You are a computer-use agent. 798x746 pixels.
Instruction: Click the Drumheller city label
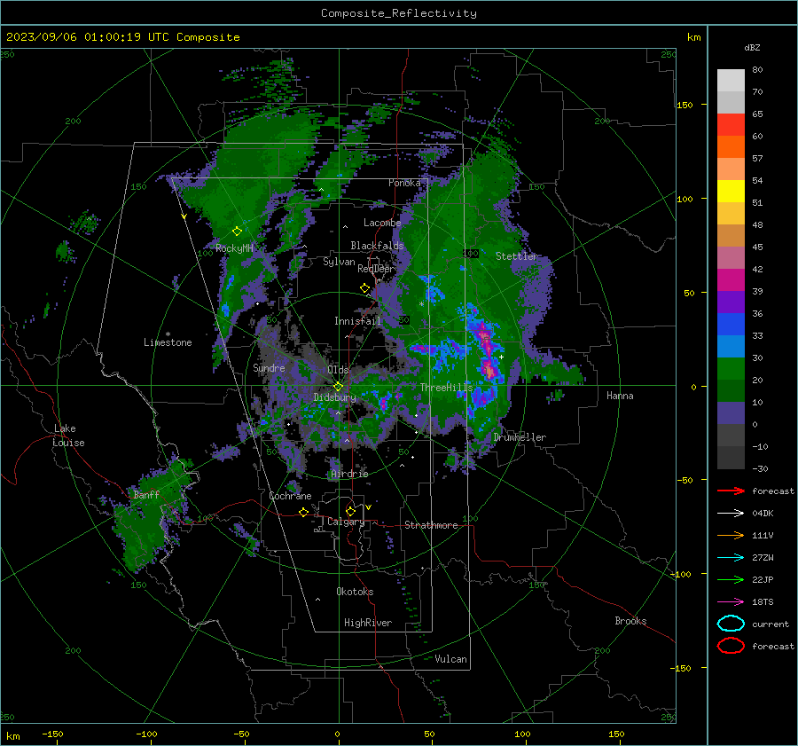tap(520, 437)
